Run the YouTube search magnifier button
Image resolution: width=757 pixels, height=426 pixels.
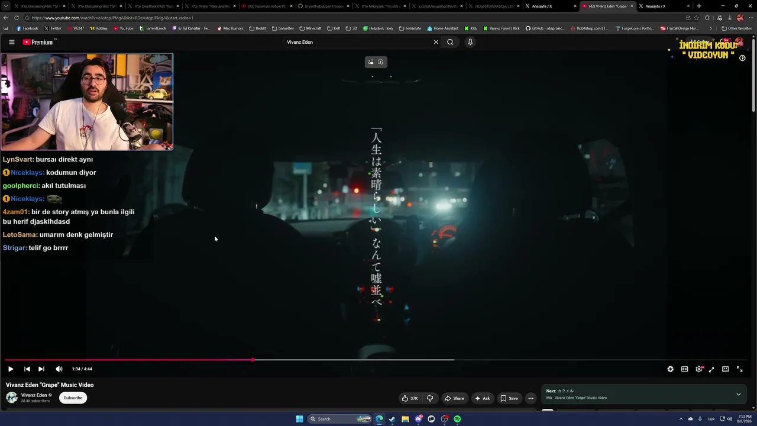[x=450, y=42]
